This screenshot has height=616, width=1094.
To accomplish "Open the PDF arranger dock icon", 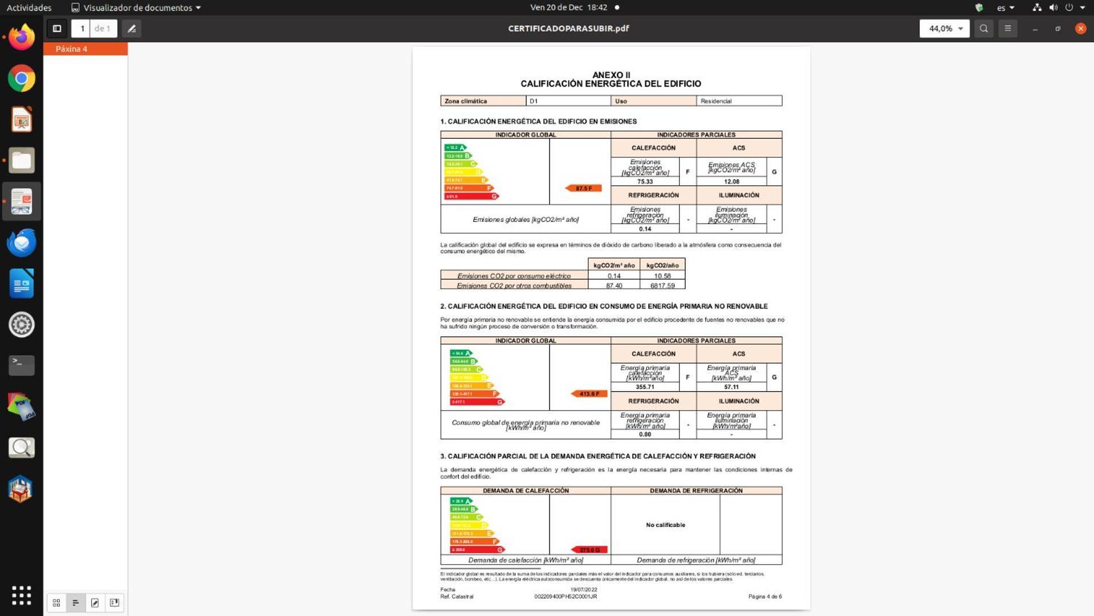I will pyautogui.click(x=22, y=407).
